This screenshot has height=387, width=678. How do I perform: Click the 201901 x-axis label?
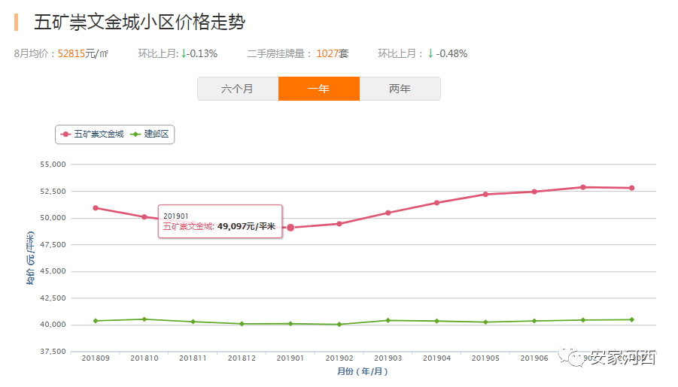(x=290, y=358)
